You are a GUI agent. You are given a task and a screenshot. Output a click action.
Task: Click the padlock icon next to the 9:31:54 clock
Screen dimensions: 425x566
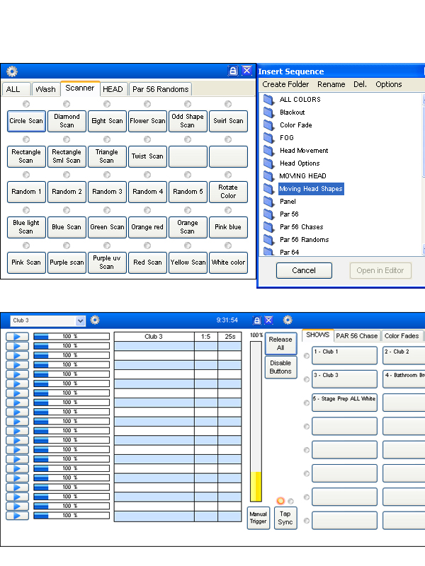pos(256,320)
